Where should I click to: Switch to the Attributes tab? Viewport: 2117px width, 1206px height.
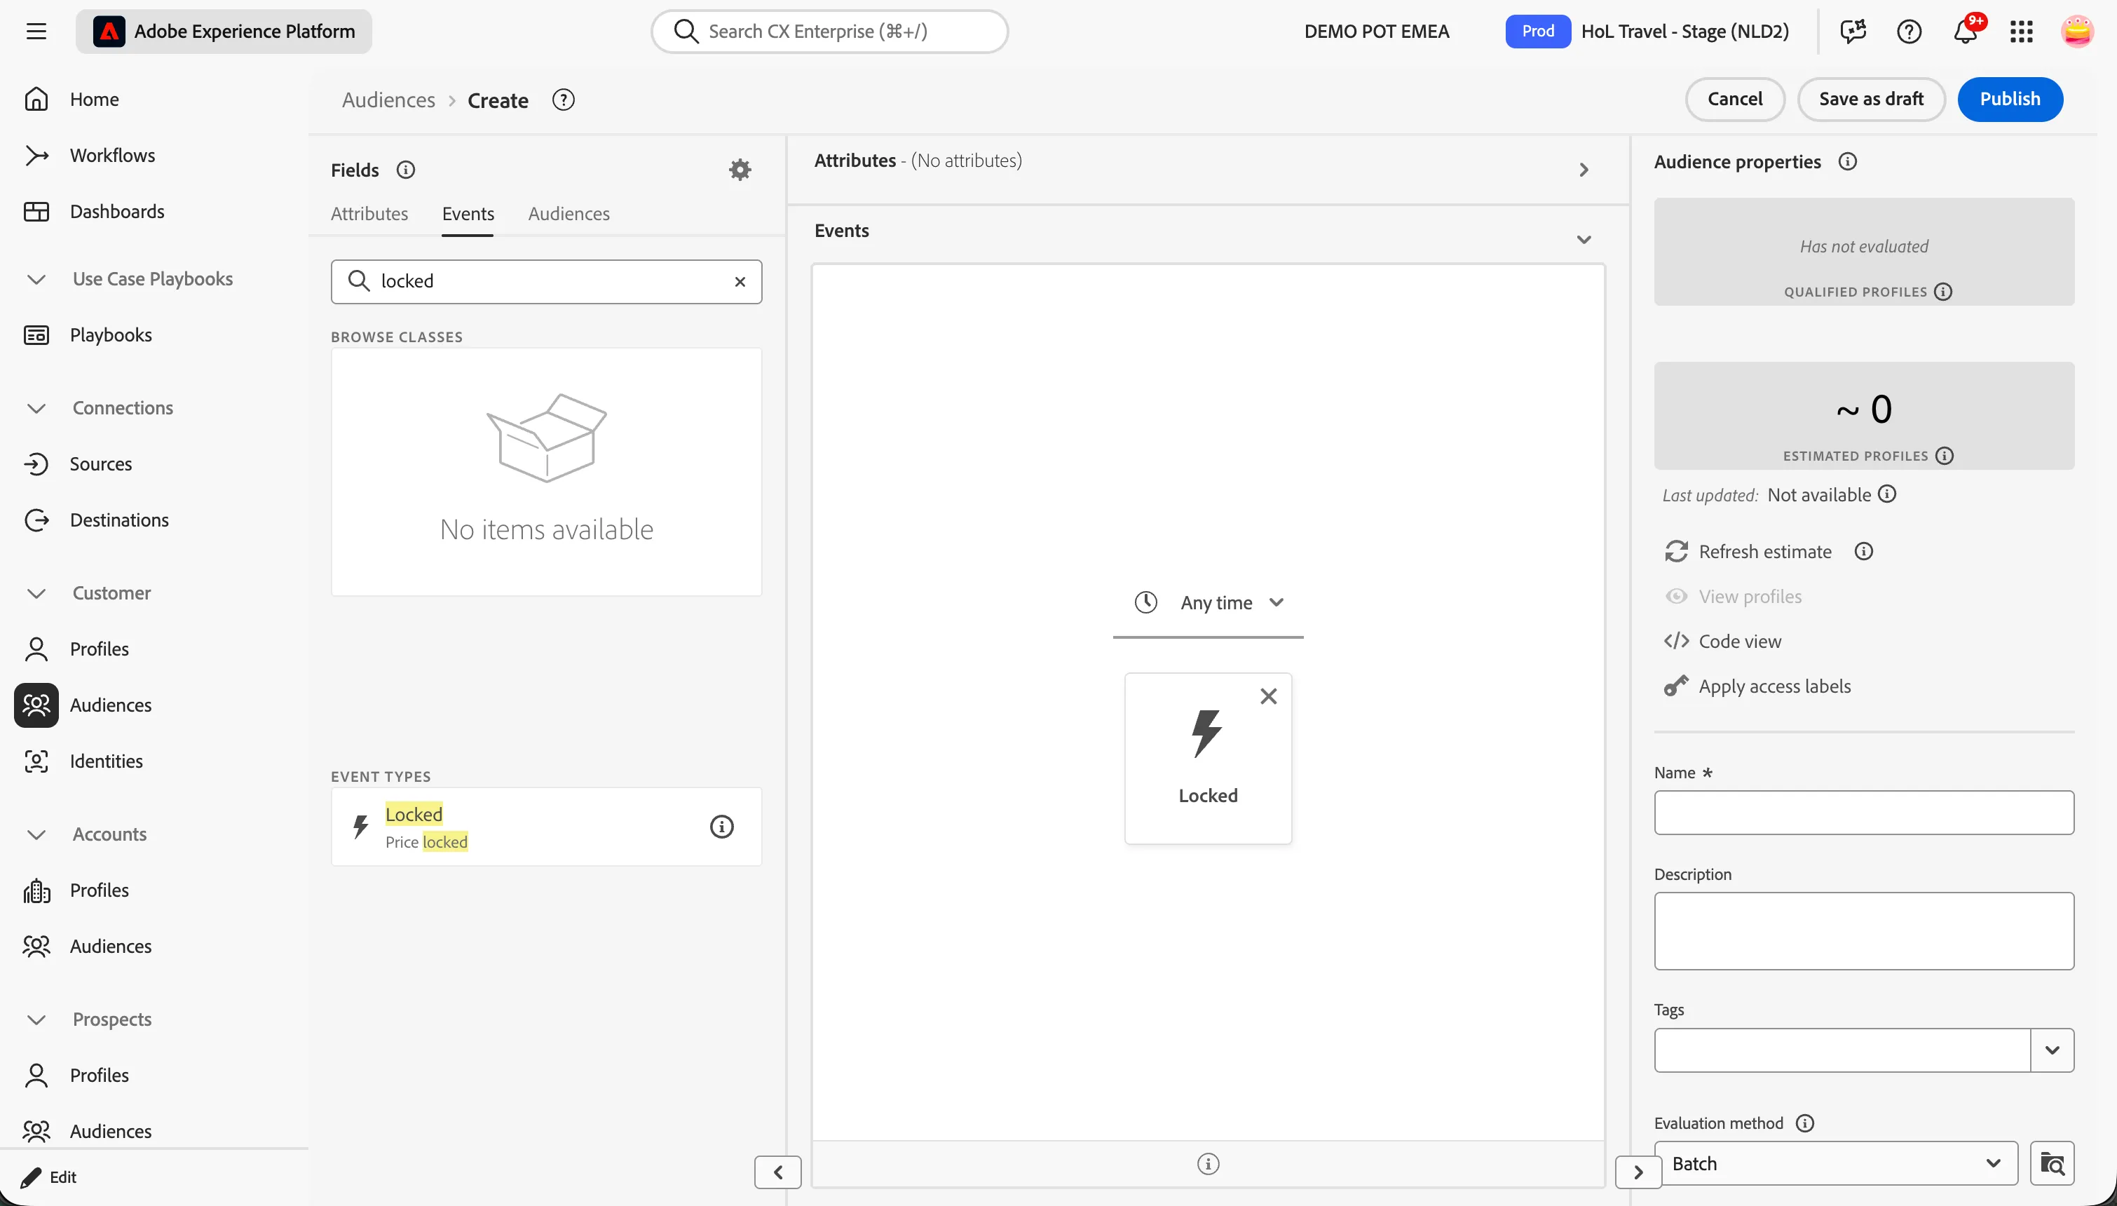coord(369,214)
